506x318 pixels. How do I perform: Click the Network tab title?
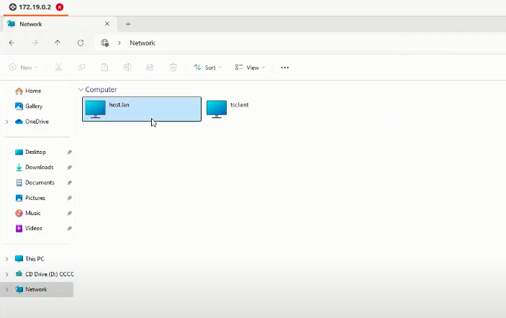[31, 24]
